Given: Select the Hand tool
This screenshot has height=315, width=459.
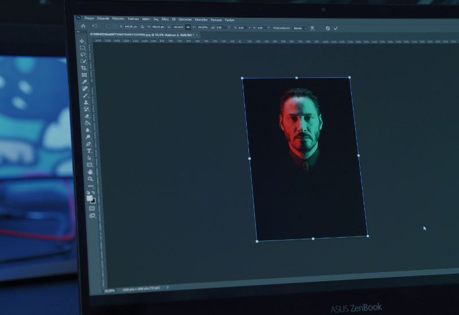Looking at the screenshot, I should 90,172.
